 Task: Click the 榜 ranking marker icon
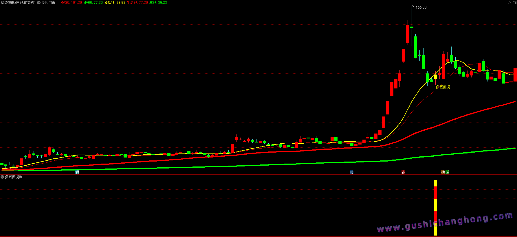443,172
